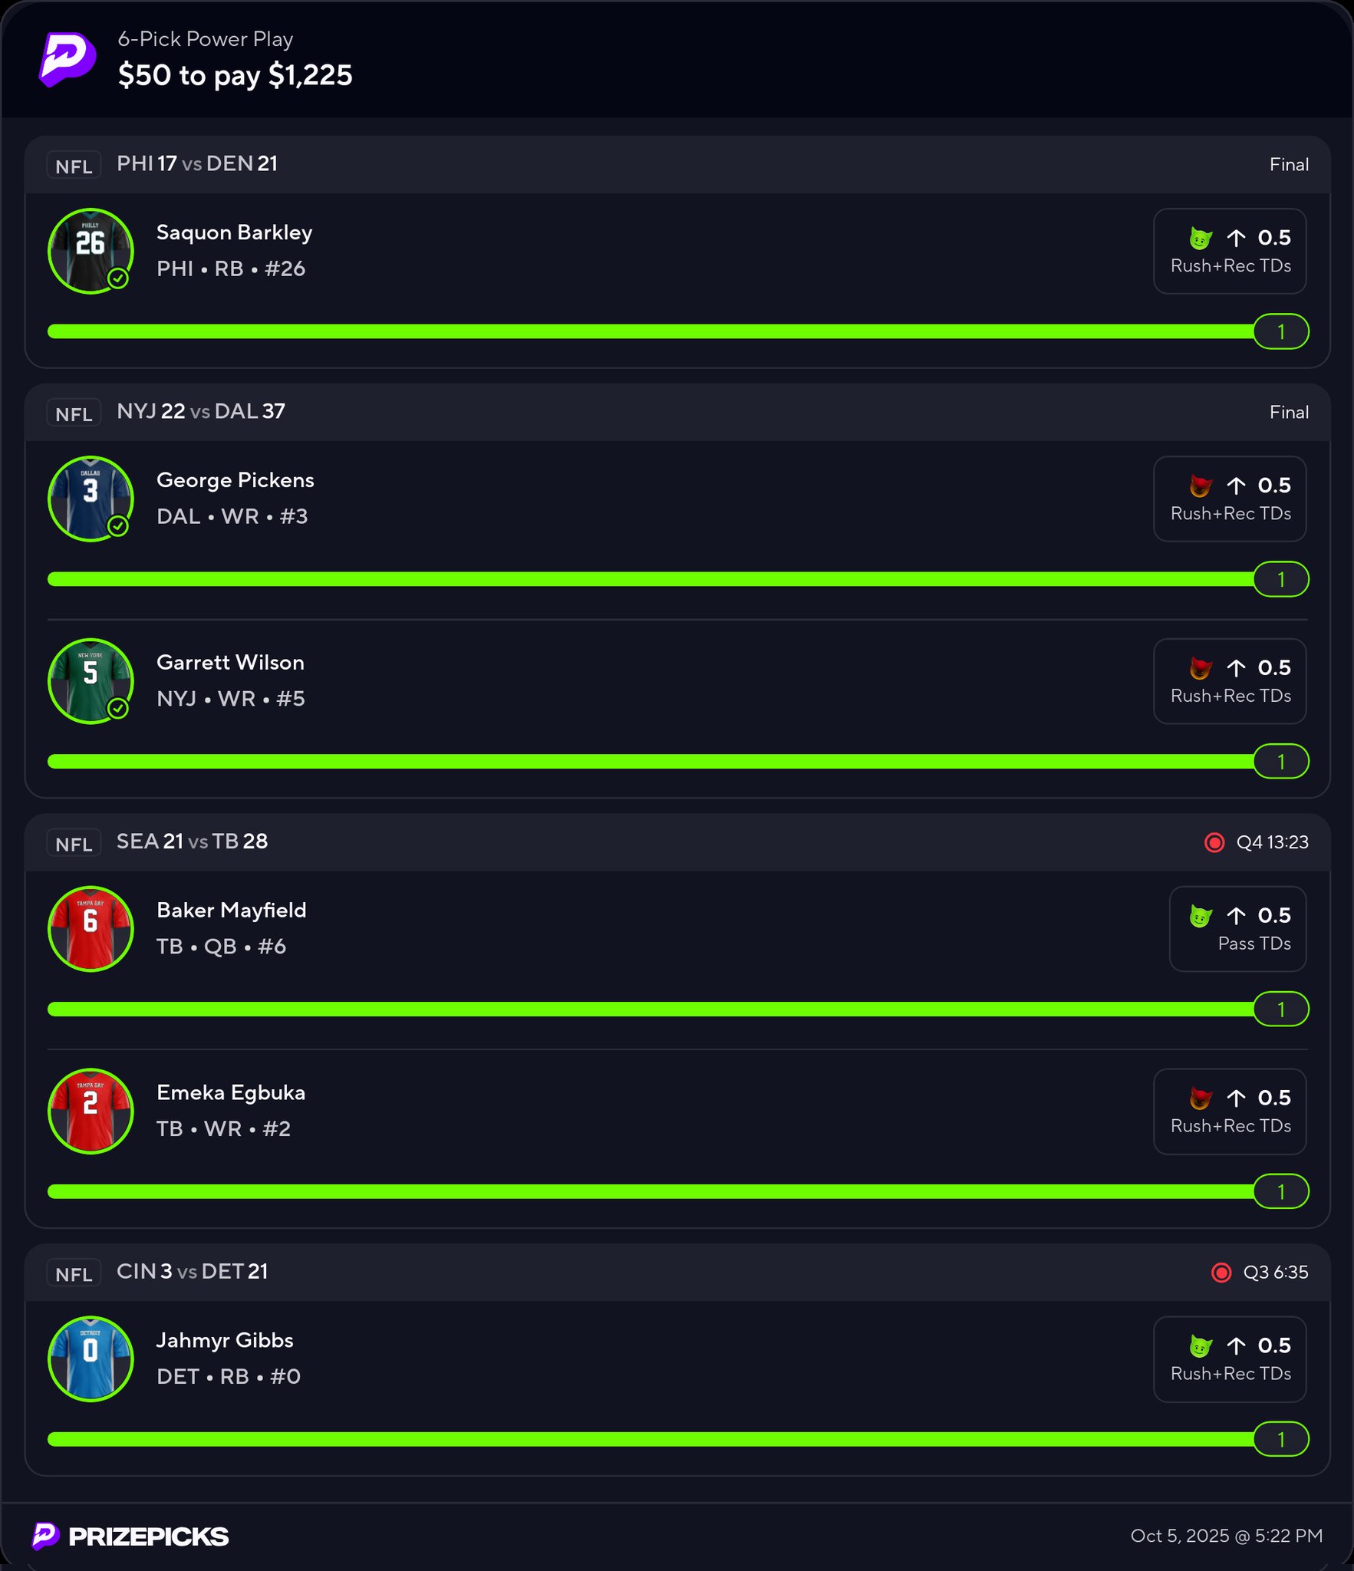This screenshot has height=1571, width=1354.
Task: Click Emeka Egbuka's progress bar value marker
Action: pyautogui.click(x=1281, y=1192)
